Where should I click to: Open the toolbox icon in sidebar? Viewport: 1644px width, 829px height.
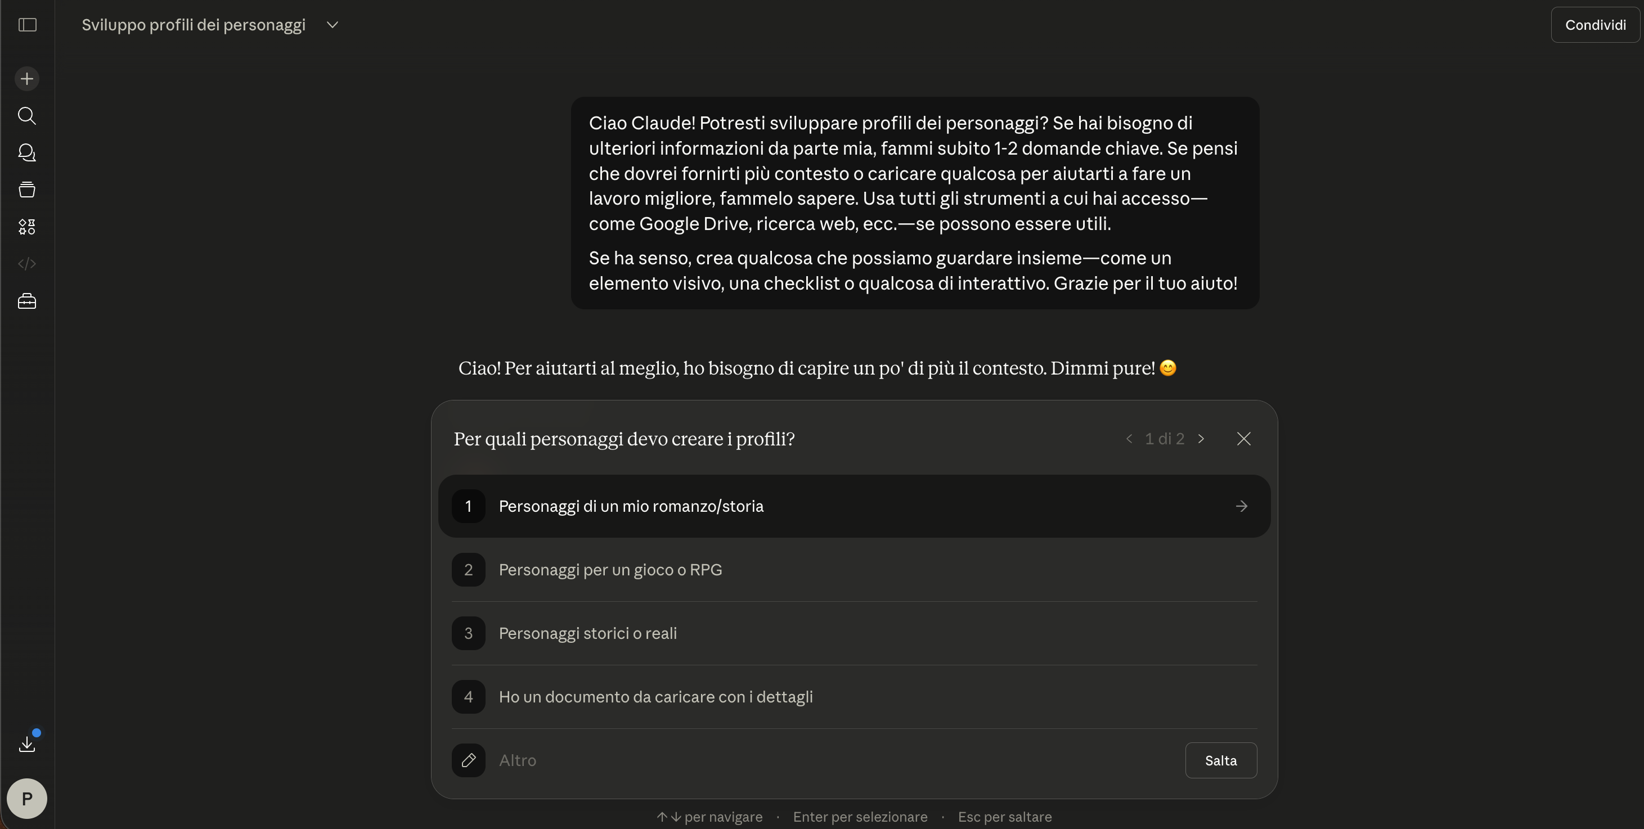27,301
